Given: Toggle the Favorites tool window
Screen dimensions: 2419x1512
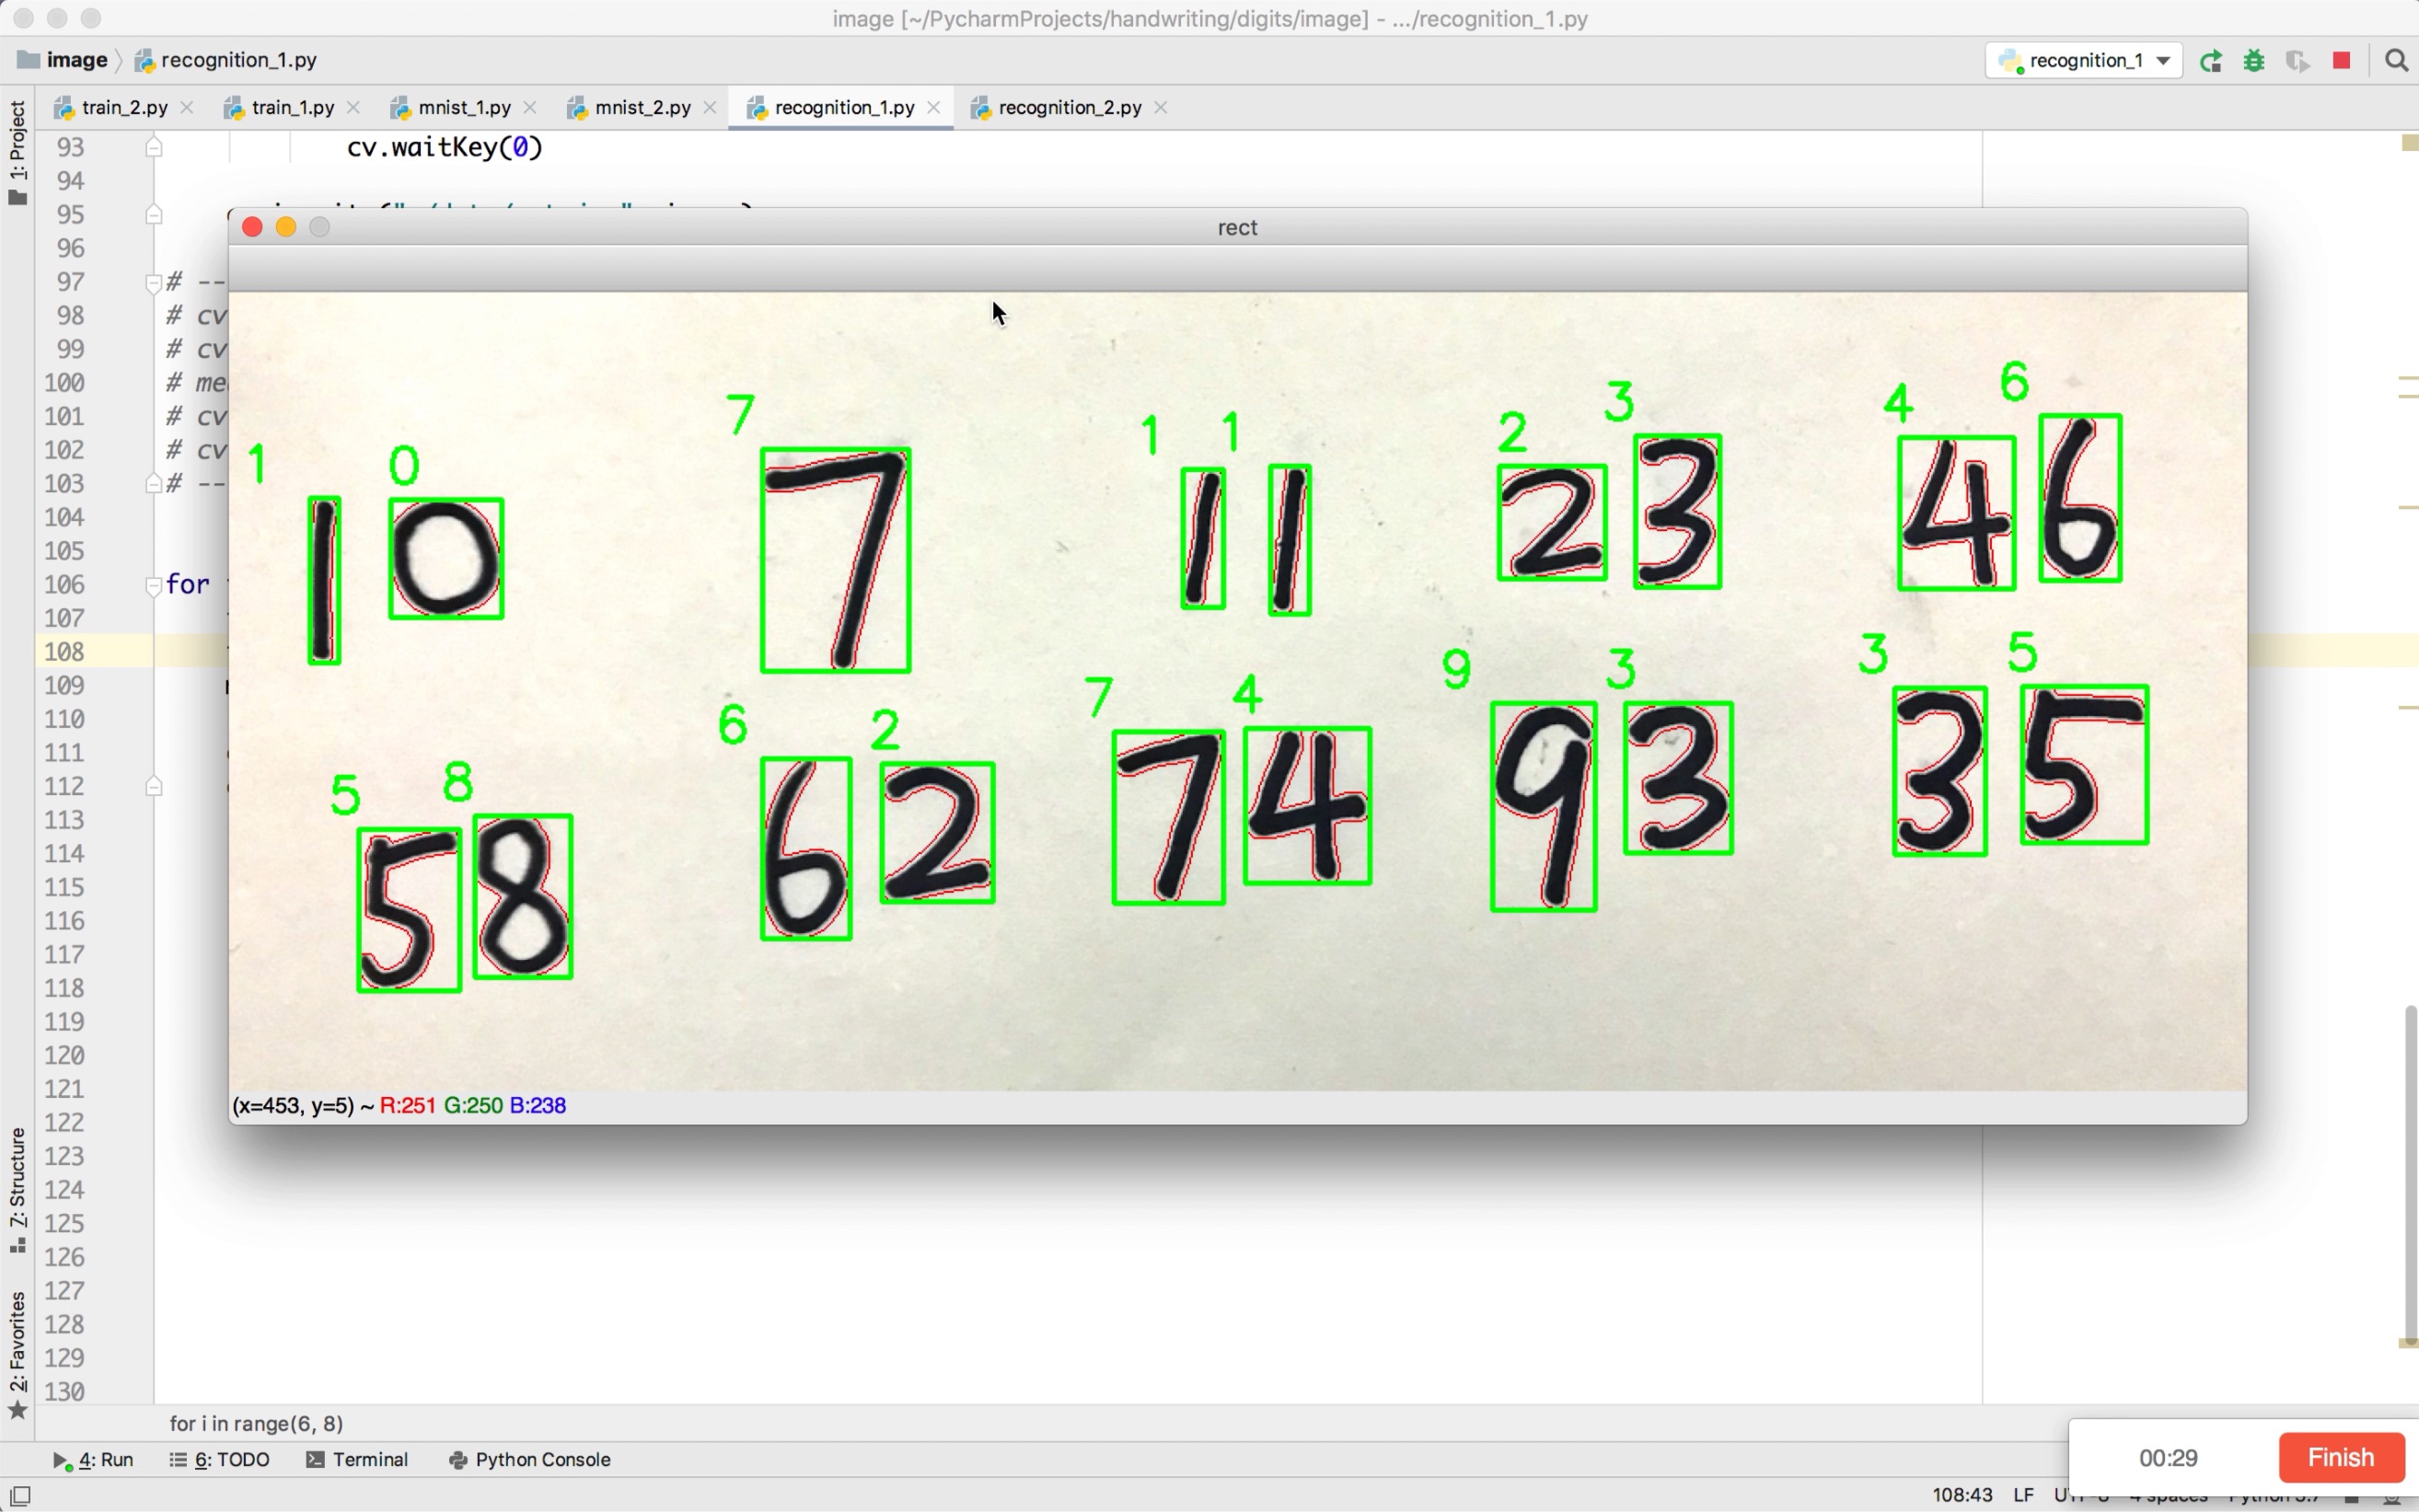Looking at the screenshot, I should pos(17,1345).
